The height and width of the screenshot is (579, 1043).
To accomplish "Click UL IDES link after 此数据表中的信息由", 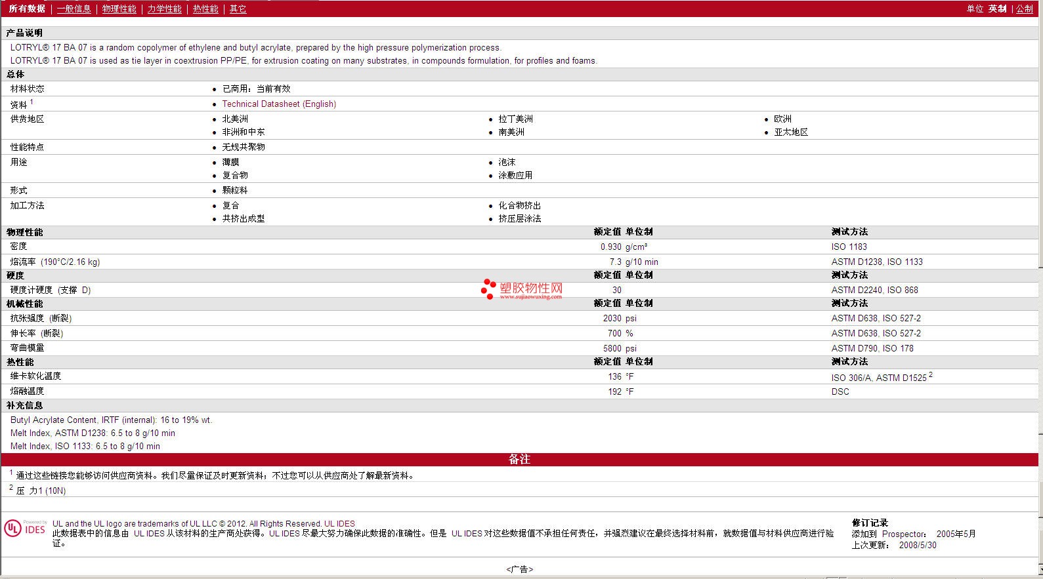I will point(149,533).
